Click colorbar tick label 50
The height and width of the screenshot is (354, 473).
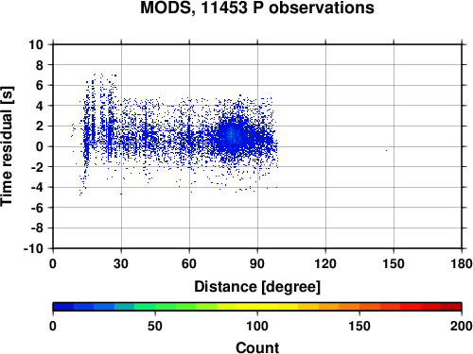click(155, 326)
